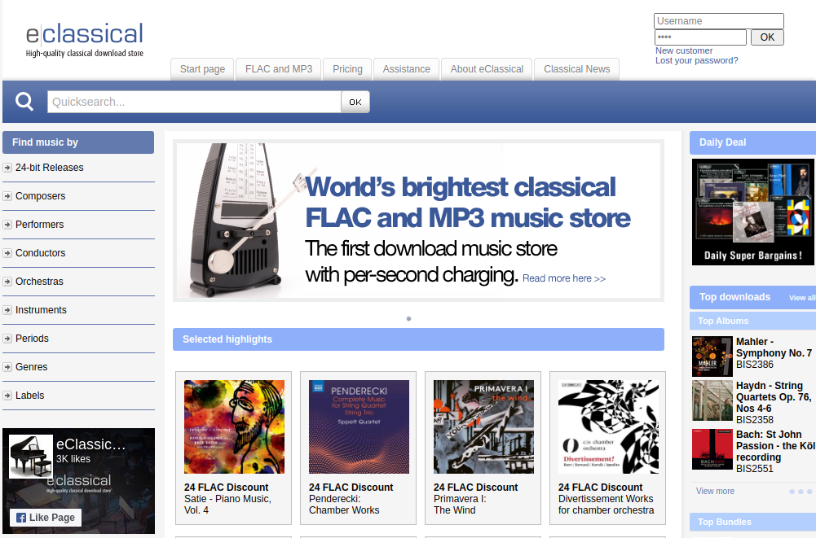816x538 pixels.
Task: Click the Username input field
Action: click(719, 21)
